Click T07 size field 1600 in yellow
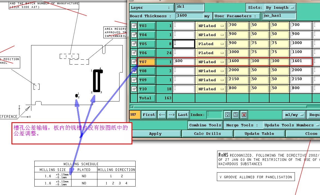 coord(238,62)
